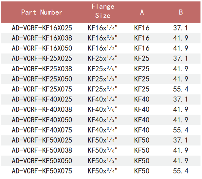Select the KF25x3/8" flange size cell
Image resolution: width=202 pixels, height=179 pixels.
tap(102, 69)
